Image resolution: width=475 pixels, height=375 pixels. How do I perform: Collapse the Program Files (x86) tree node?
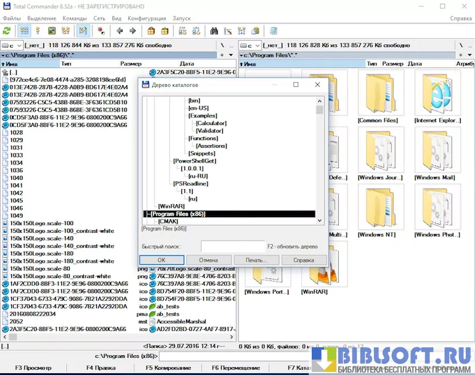147,214
